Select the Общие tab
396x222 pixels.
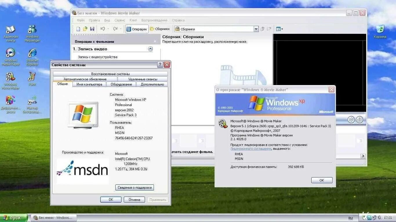63,84
